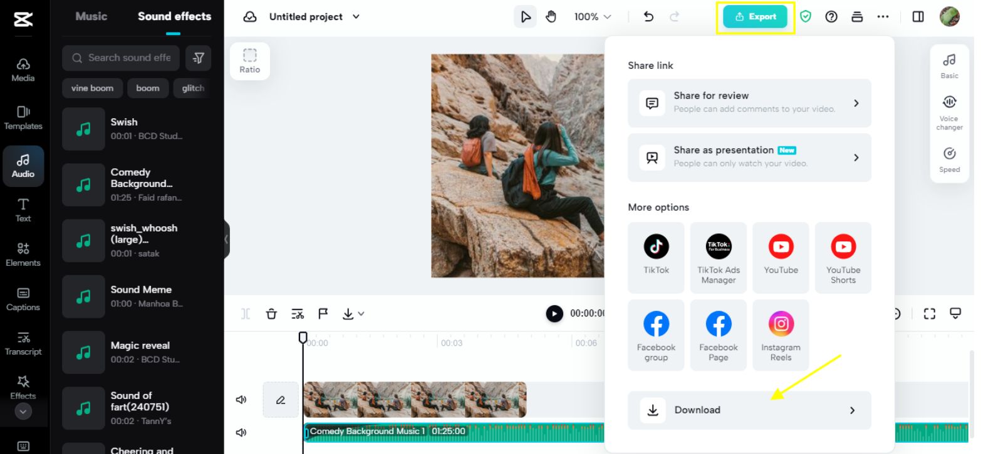Image resolution: width=981 pixels, height=454 pixels.
Task: Activate the pointer select tool
Action: (x=525, y=17)
